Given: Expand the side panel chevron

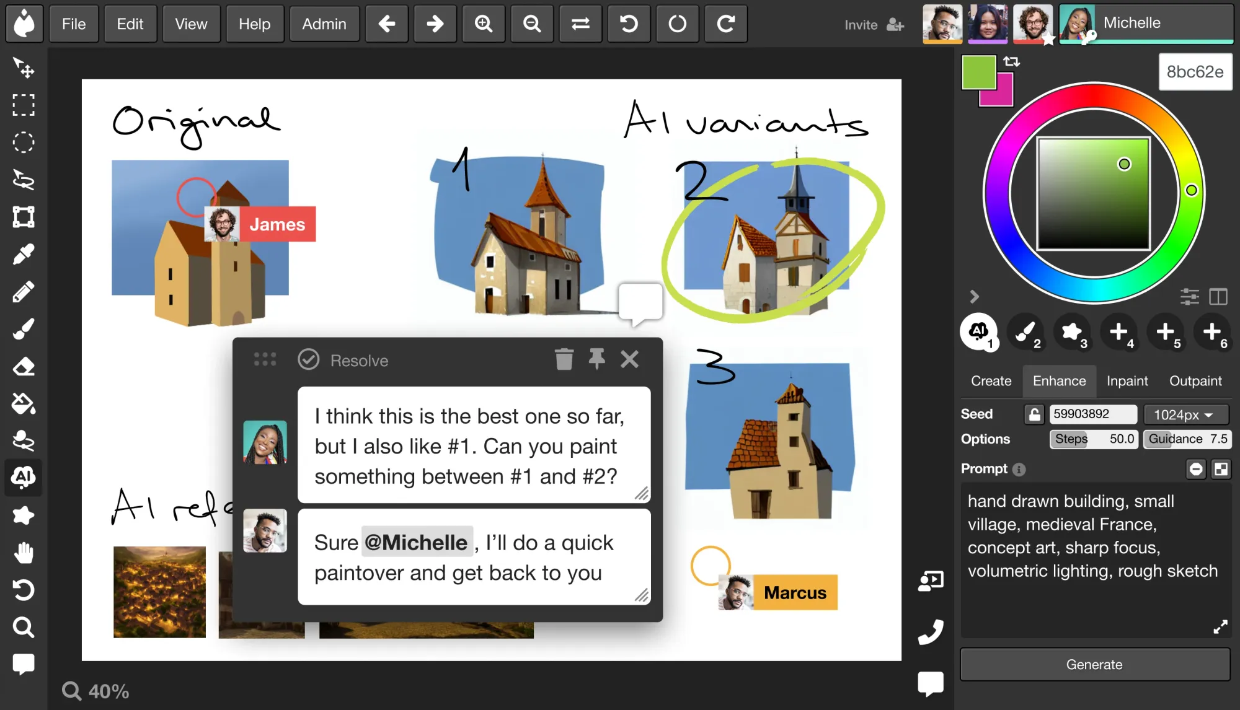Looking at the screenshot, I should point(974,297).
